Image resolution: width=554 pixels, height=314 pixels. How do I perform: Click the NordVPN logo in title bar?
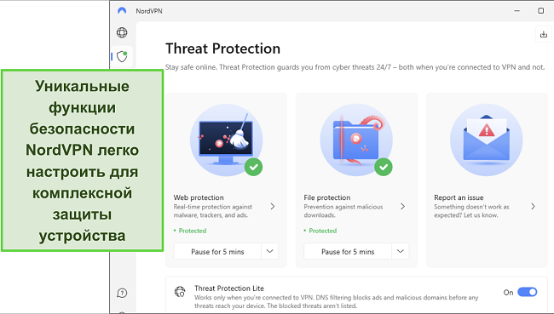click(x=122, y=11)
